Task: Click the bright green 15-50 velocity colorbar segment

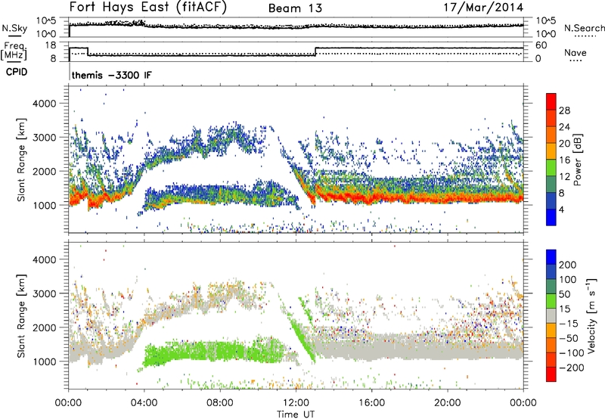Action: (551, 301)
